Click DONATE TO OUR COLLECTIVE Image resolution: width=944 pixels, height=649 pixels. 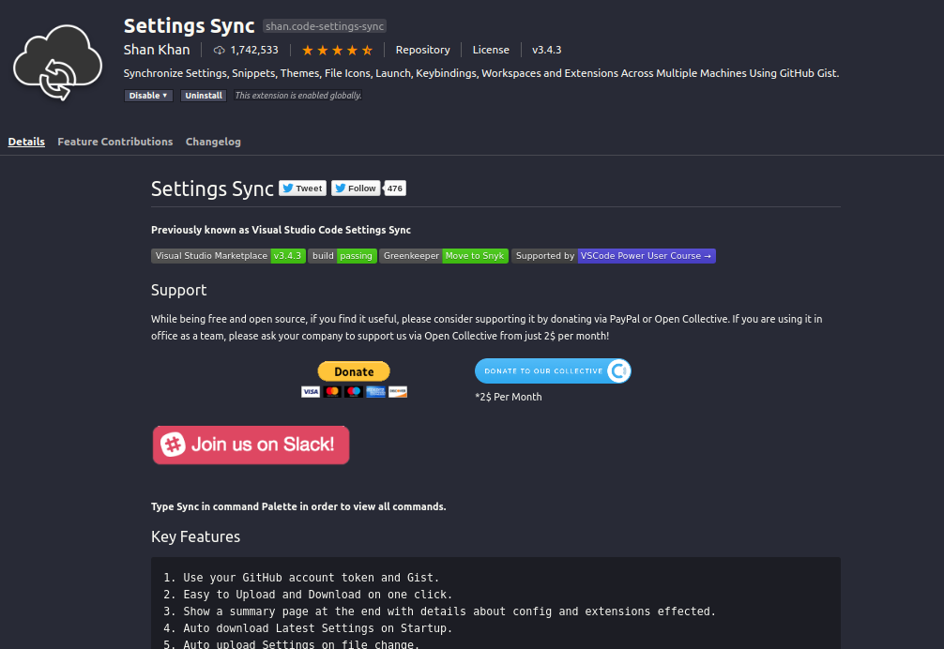(x=542, y=371)
